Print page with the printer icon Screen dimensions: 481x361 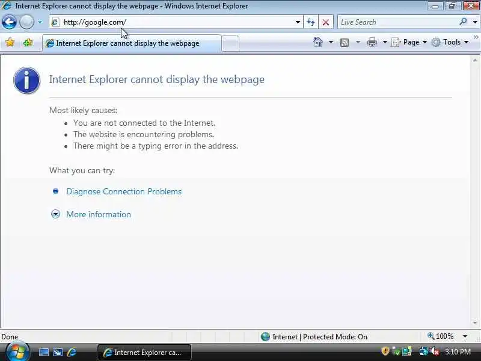(x=372, y=42)
